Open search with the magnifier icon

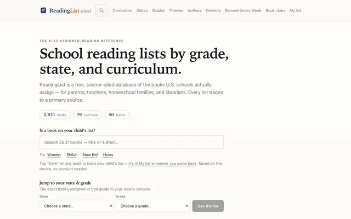[101, 10]
